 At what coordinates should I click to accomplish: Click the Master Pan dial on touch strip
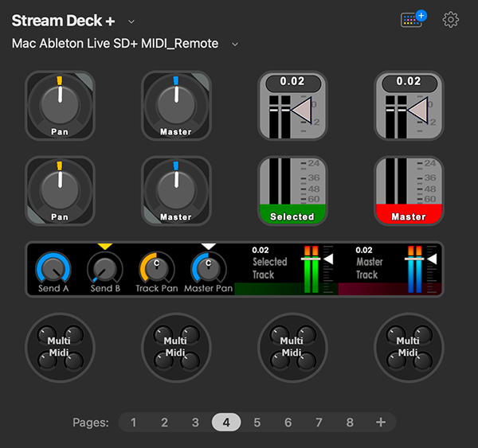[x=209, y=270]
